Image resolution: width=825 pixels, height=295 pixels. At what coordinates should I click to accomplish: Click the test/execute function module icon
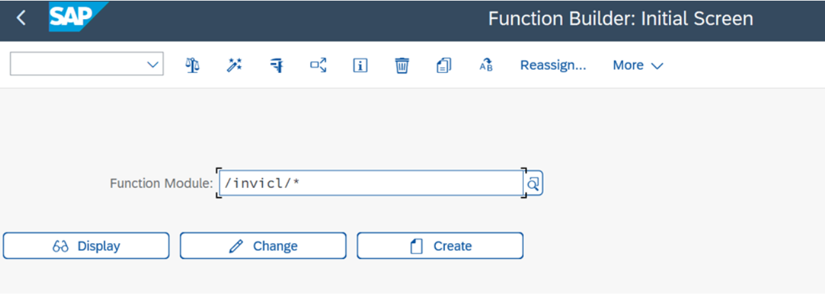277,65
